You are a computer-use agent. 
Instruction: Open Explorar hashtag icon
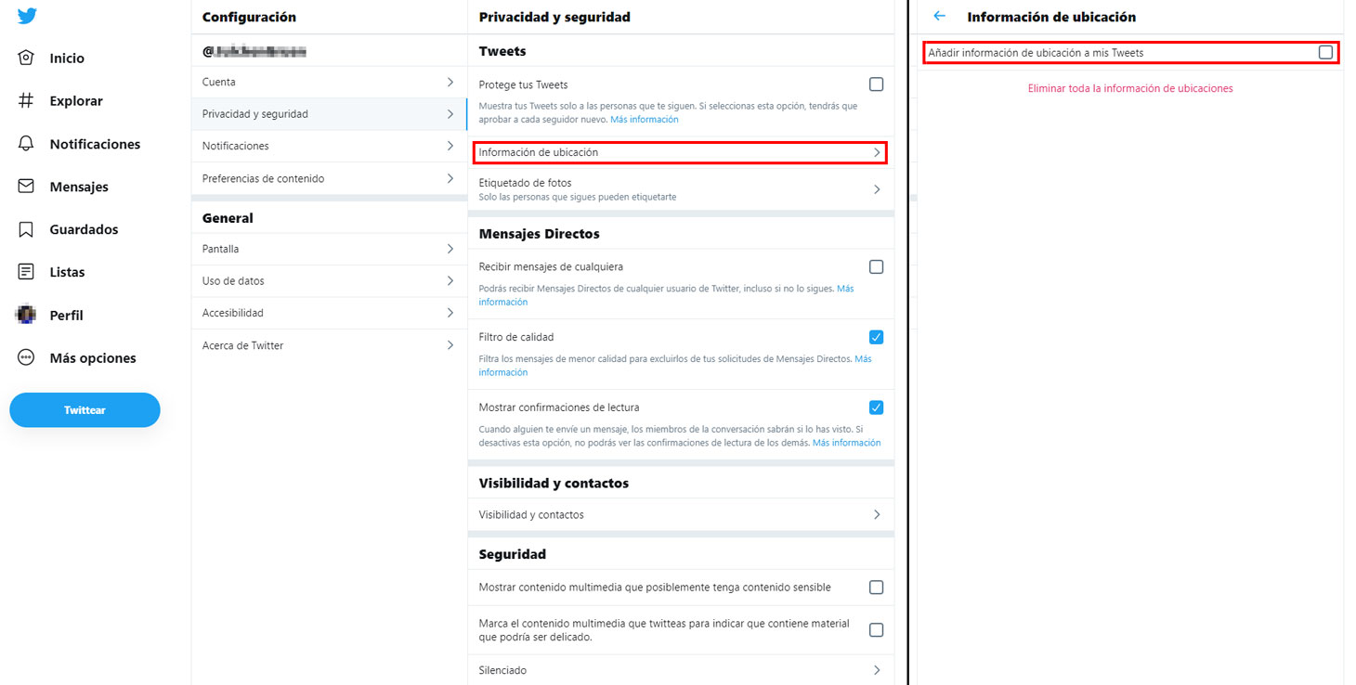click(26, 100)
